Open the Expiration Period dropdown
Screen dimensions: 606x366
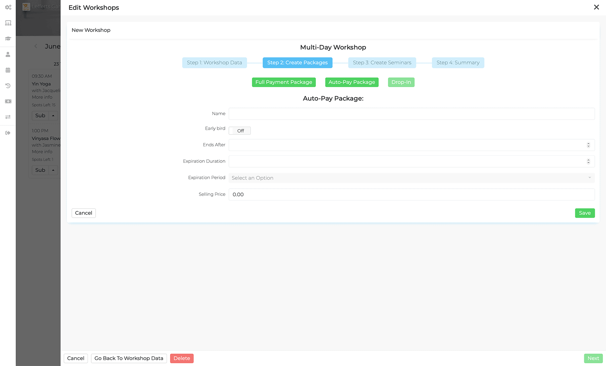point(411,178)
